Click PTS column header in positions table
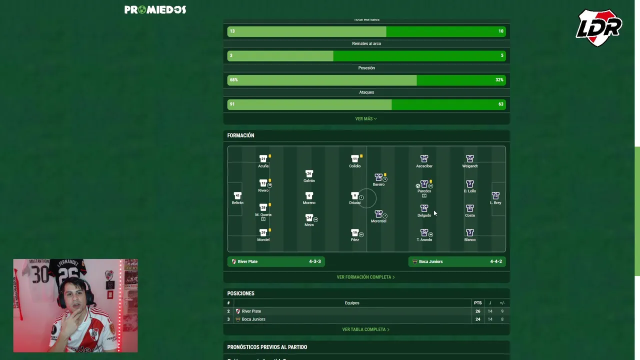The height and width of the screenshot is (360, 640). 477,303
